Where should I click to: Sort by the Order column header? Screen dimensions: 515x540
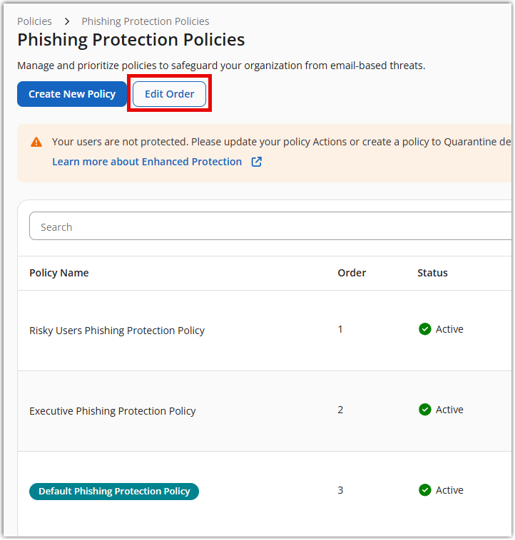[x=352, y=273]
